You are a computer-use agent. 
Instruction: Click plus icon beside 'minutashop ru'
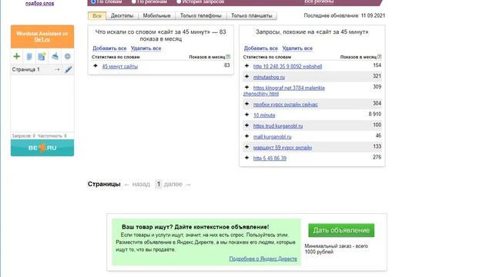[246, 76]
